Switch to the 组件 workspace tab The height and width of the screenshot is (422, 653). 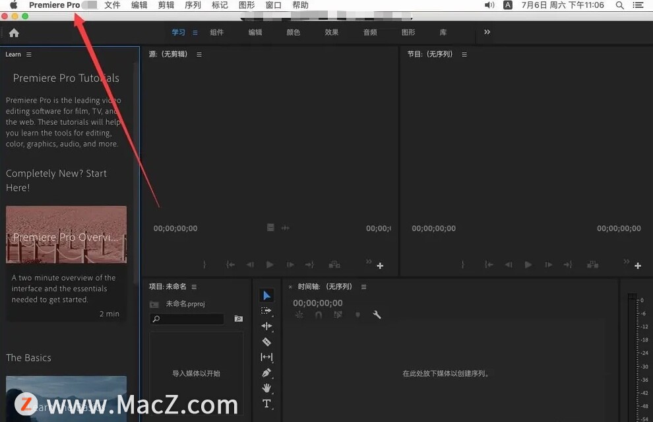(216, 32)
